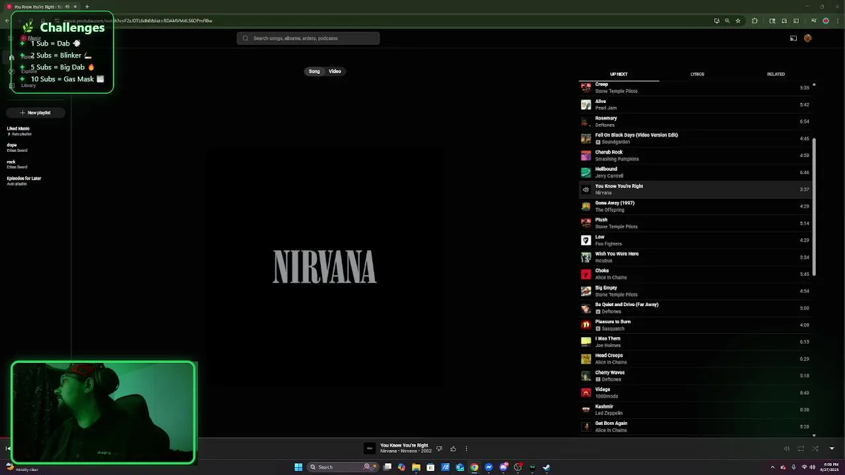The width and height of the screenshot is (845, 475).
Task: Open Discord from taskbar
Action: click(503, 467)
